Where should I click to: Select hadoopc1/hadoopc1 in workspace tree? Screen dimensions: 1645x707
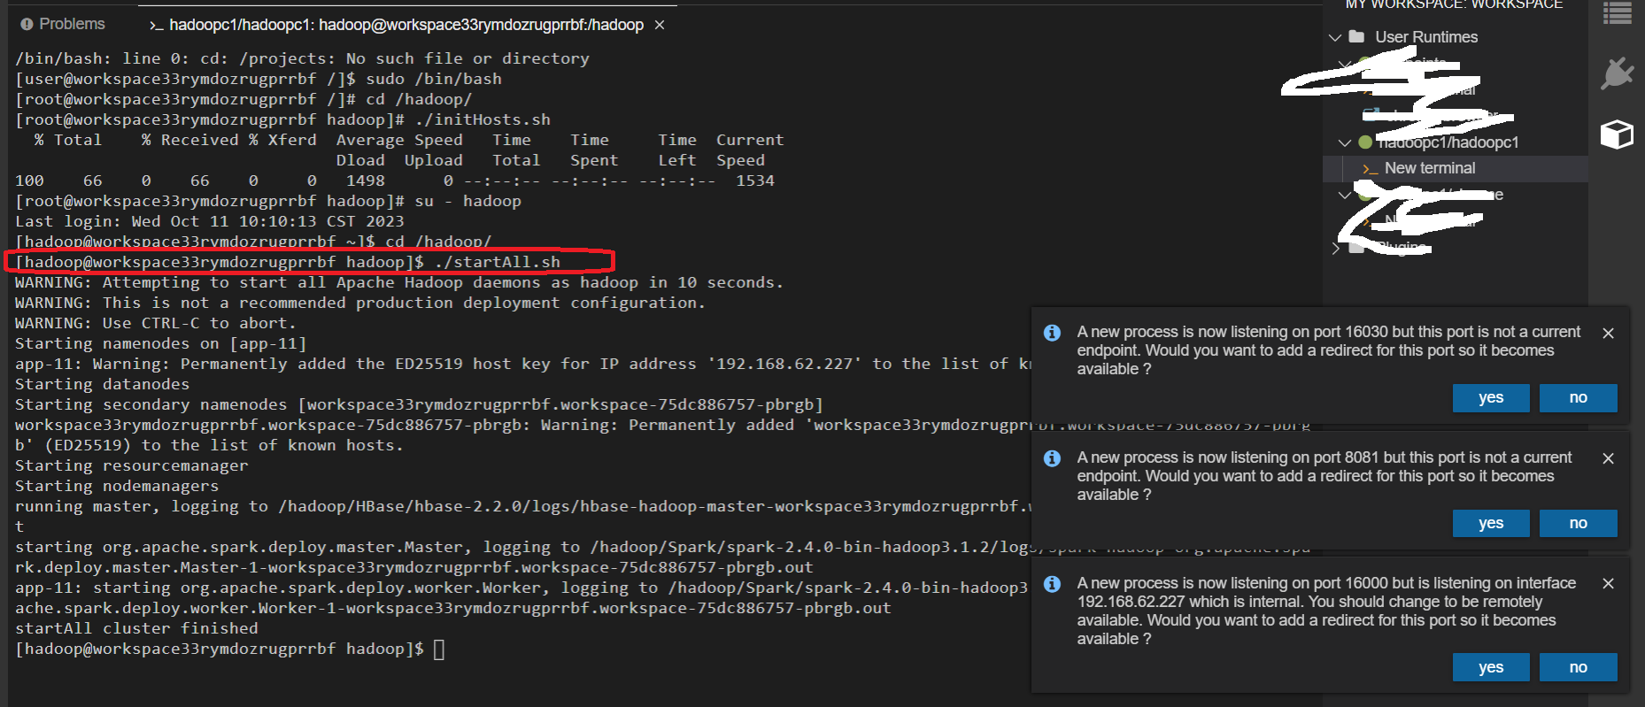(1448, 142)
